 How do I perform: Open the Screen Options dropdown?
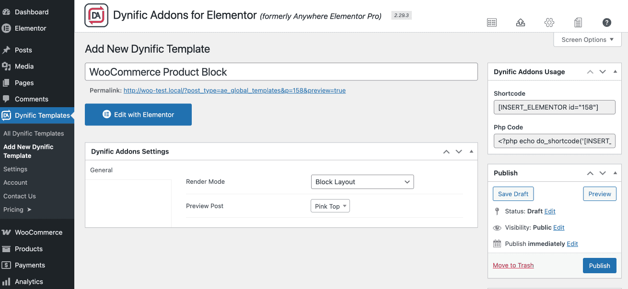pos(587,40)
